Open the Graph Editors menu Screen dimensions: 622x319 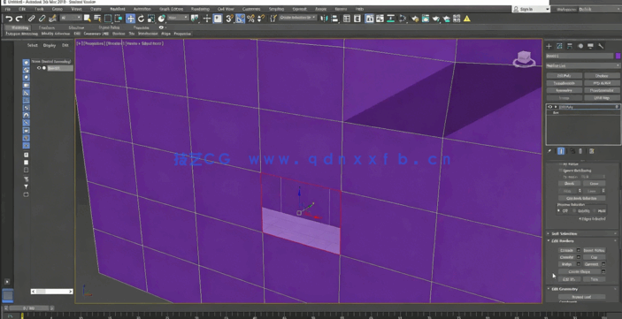pos(172,9)
